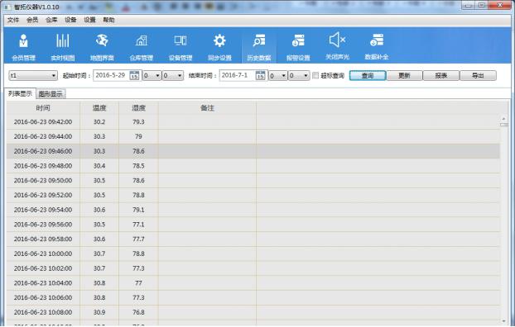Select the row 2016-06-23 09:42:00
515x327 pixels.
253,122
